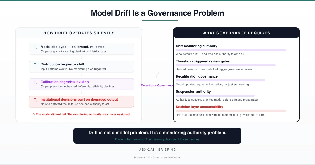Switch to the WHAT GOVERNANCE REQUIRES panel
The image size is (315, 165).
[x=236, y=33]
